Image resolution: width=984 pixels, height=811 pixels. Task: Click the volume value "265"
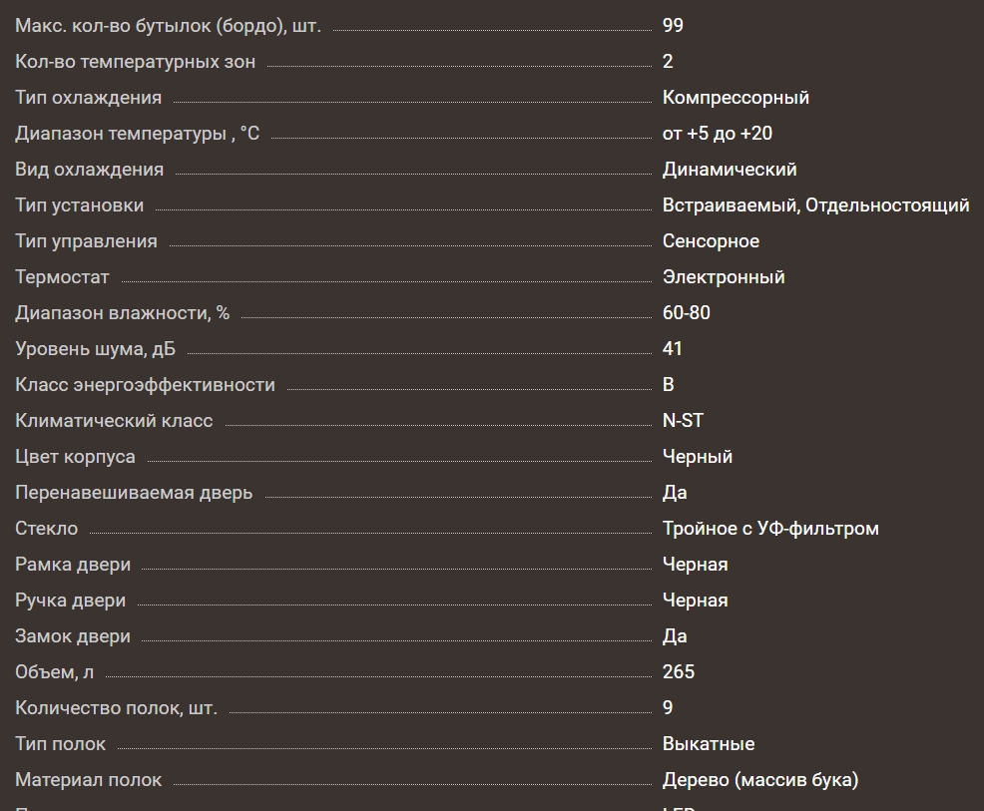679,672
